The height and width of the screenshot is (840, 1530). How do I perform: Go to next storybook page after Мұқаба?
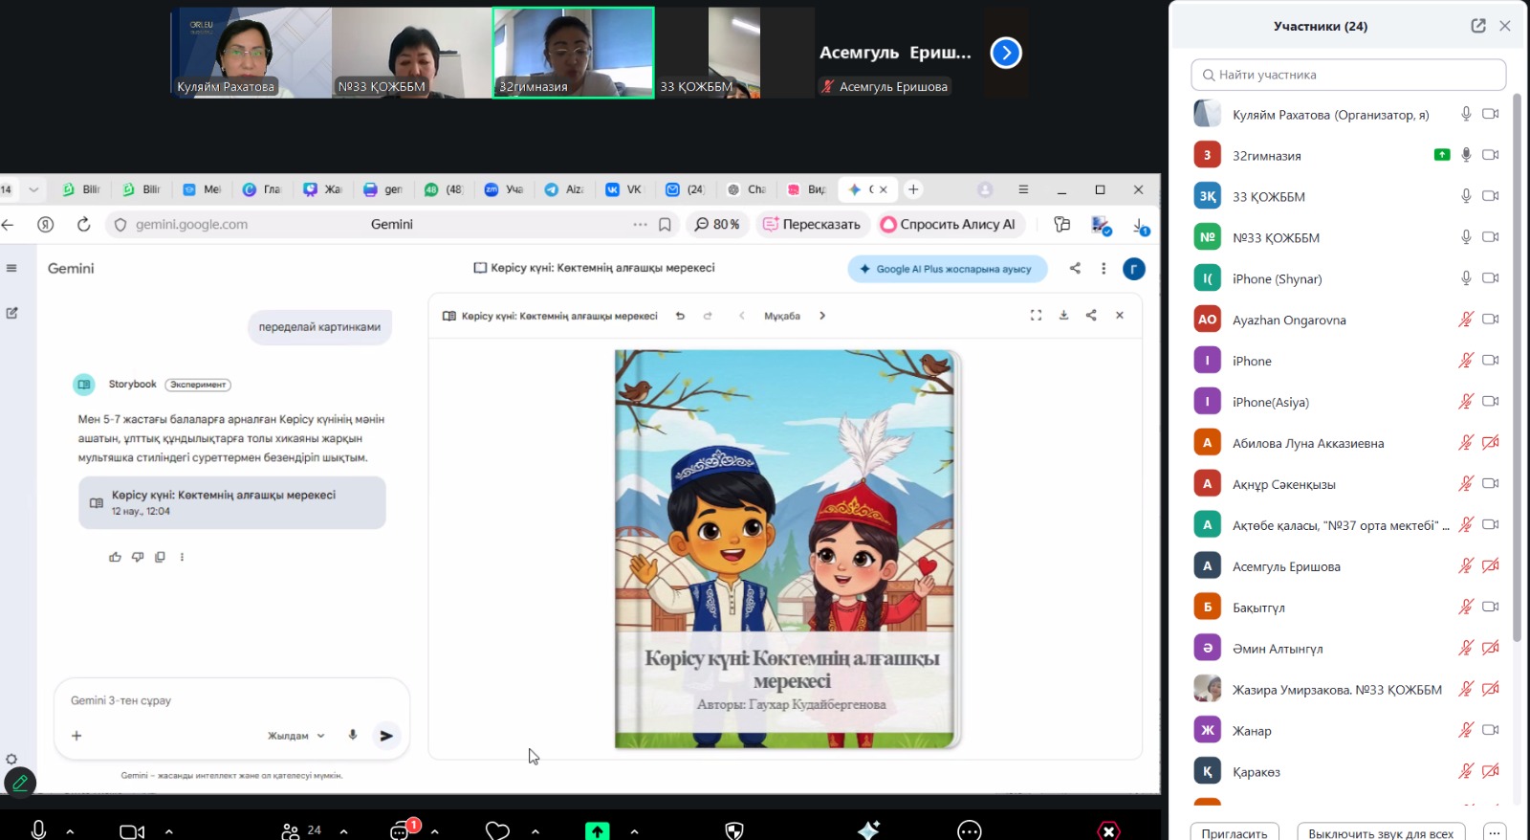pyautogui.click(x=822, y=316)
